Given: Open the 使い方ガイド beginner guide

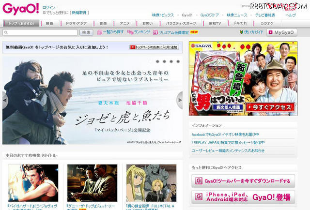Looking at the screenshot, I should (251, 32).
